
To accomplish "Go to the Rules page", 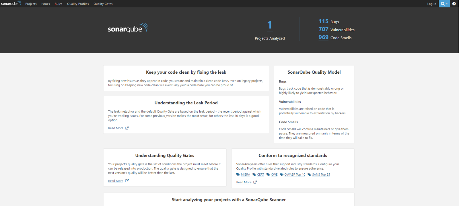I will tap(59, 4).
